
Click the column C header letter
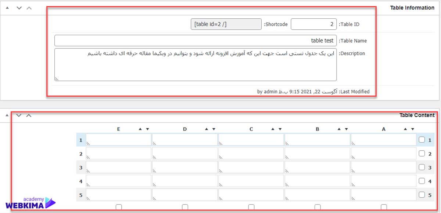[251, 129]
